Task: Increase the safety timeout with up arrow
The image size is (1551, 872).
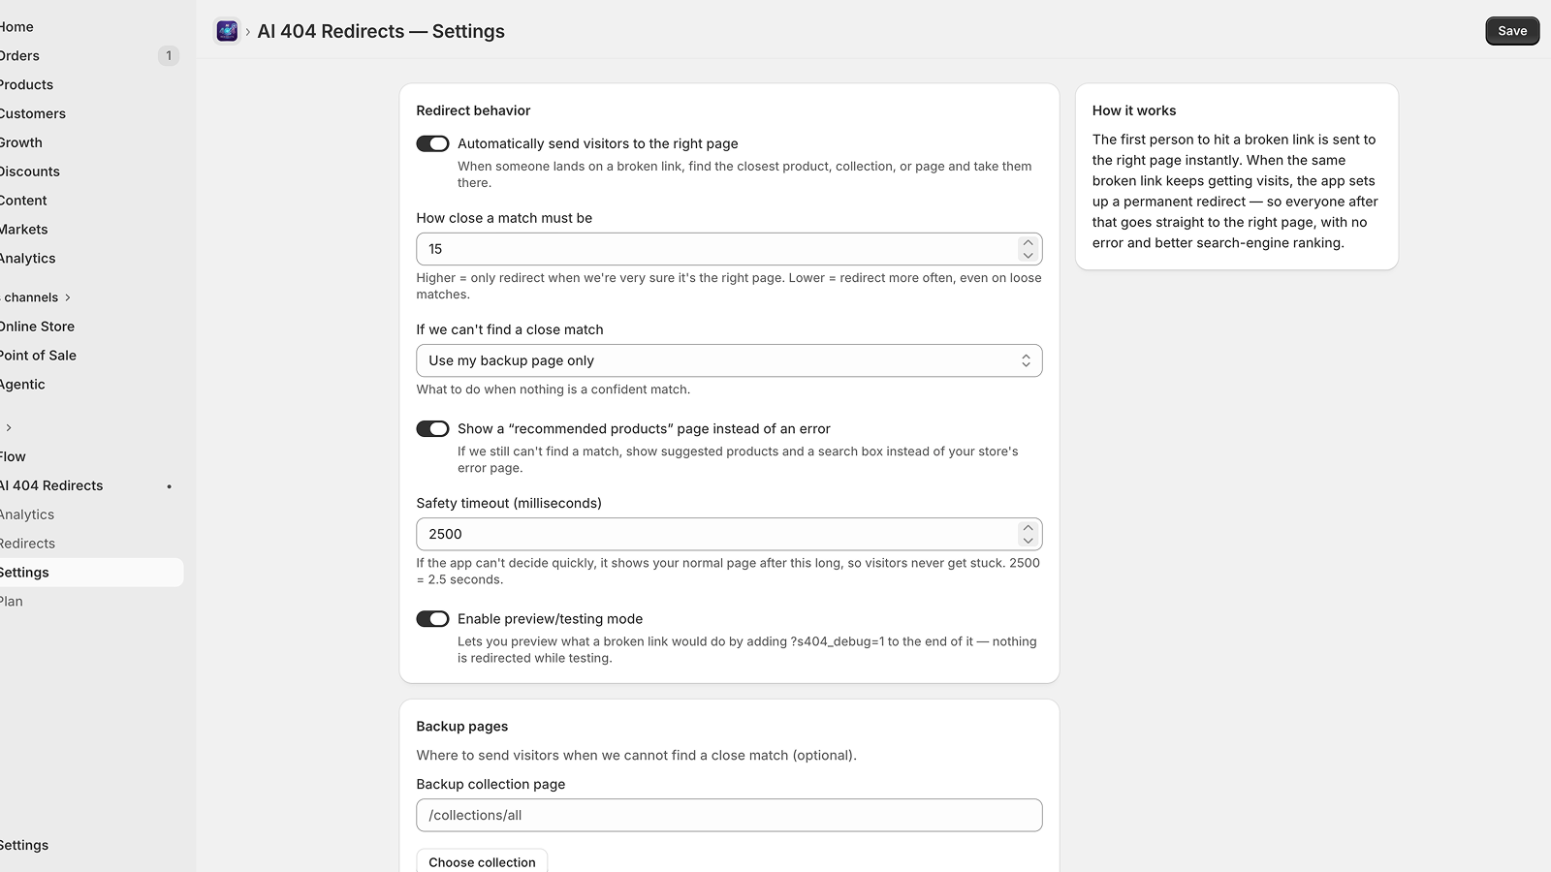Action: click(1028, 528)
